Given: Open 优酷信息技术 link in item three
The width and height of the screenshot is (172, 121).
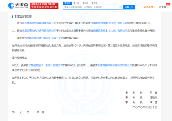Looking at the screenshot, I should [x=44, y=38].
